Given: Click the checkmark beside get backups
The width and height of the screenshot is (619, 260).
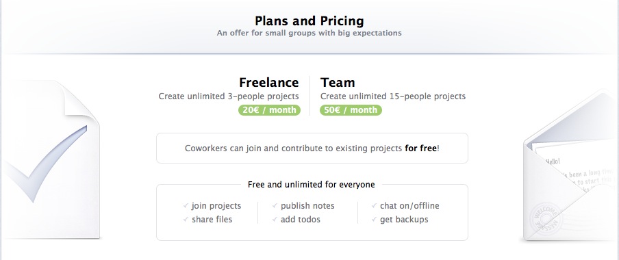Looking at the screenshot, I should pos(374,220).
